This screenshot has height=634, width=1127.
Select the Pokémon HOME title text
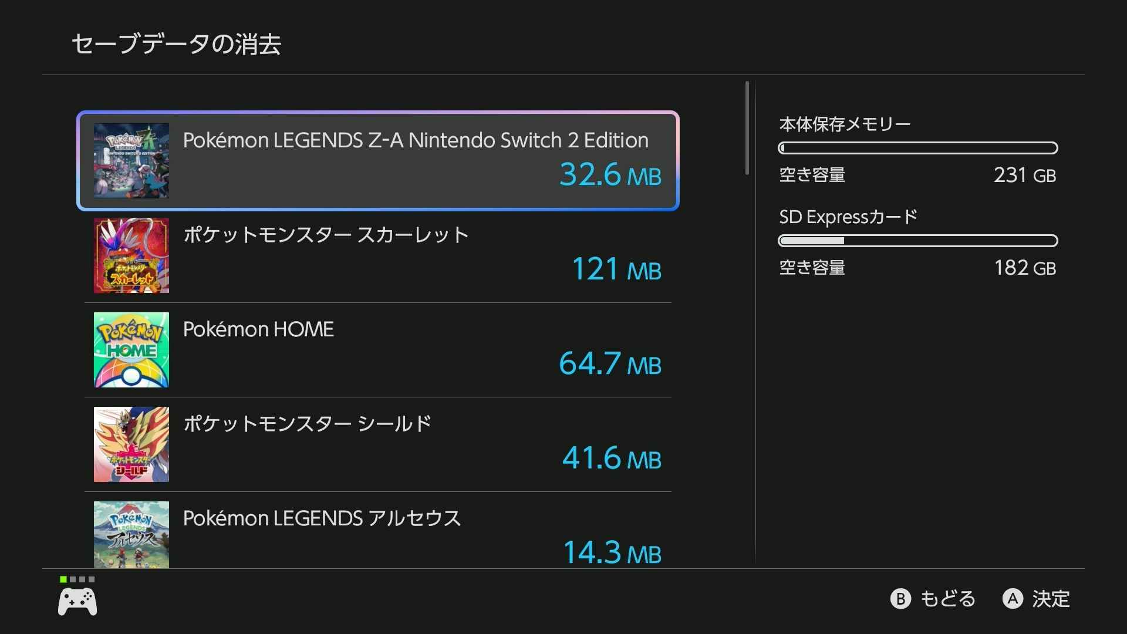pyautogui.click(x=258, y=329)
